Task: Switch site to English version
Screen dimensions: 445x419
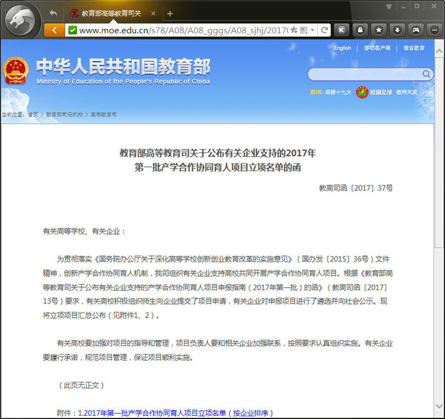Action: pos(342,48)
